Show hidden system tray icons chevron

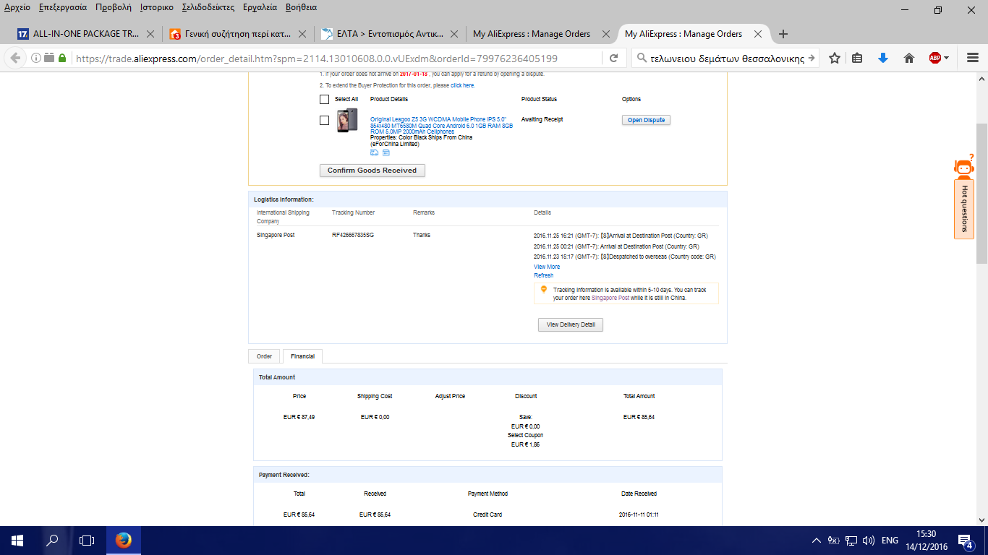816,540
